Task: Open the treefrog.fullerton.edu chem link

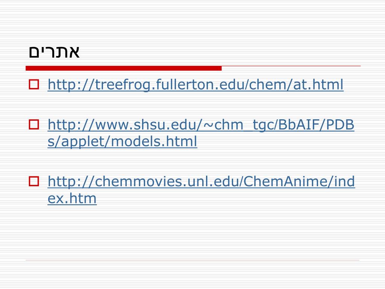Action: (x=196, y=85)
